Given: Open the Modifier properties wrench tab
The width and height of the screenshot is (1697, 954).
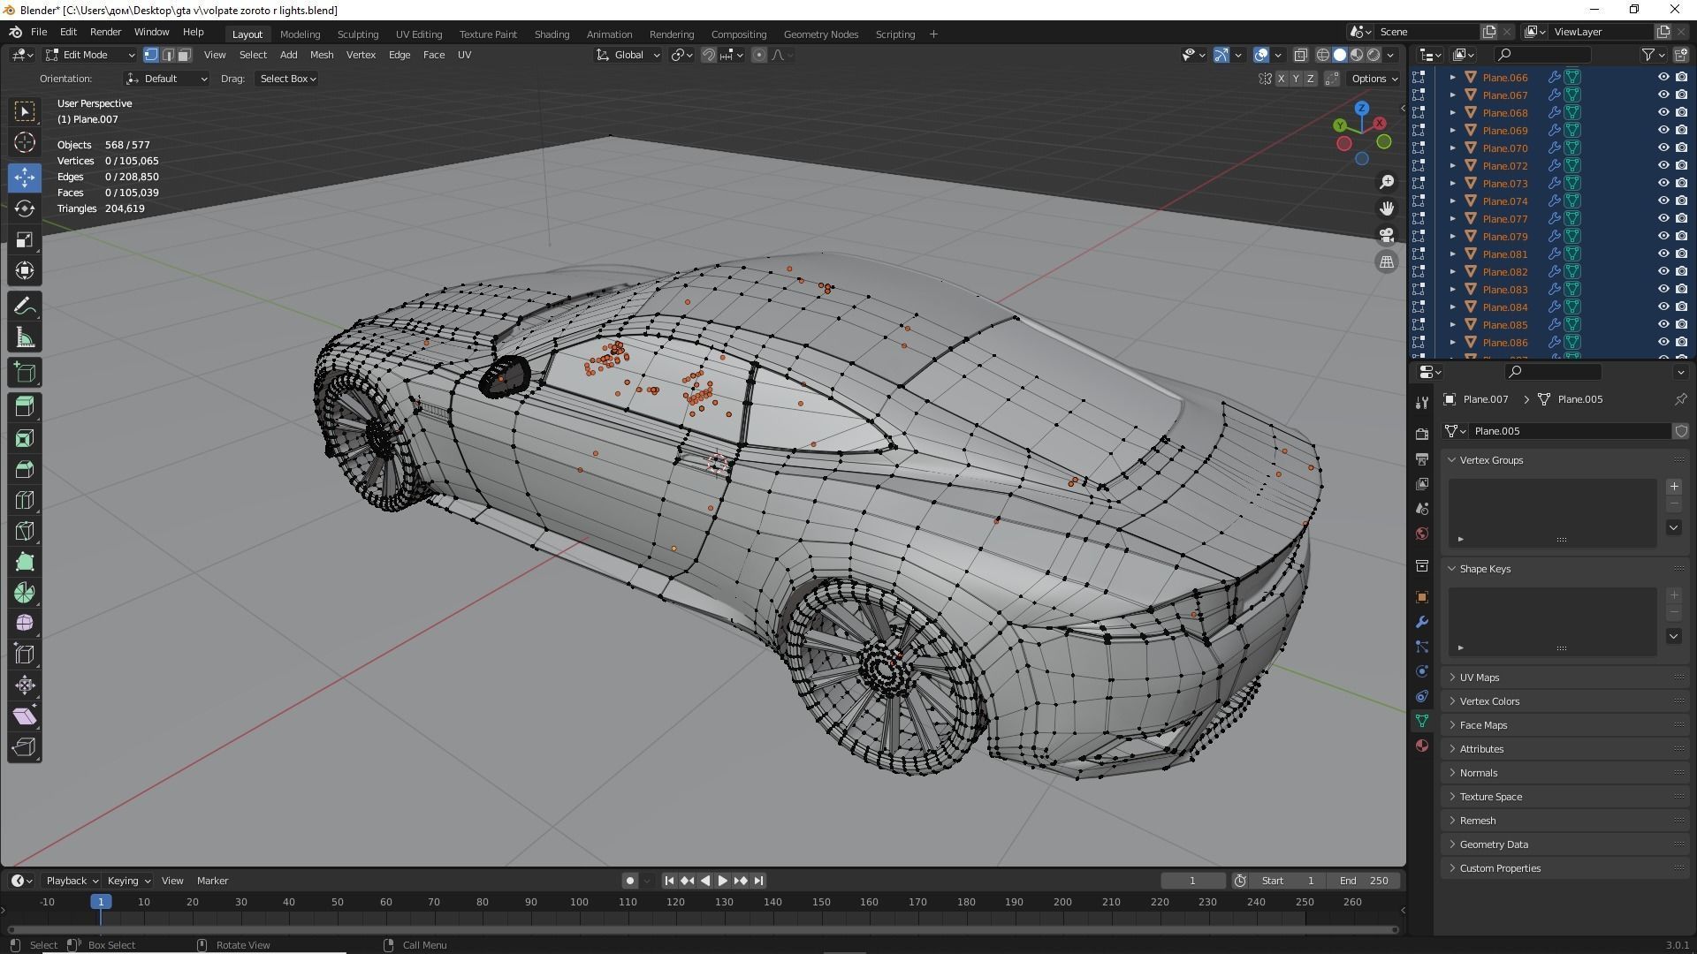Looking at the screenshot, I should coord(1422,622).
